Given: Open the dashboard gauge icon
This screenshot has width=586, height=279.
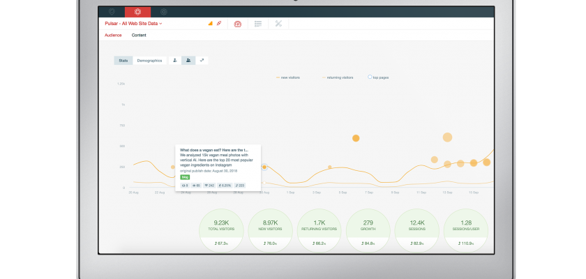Looking at the screenshot, I should [x=238, y=24].
